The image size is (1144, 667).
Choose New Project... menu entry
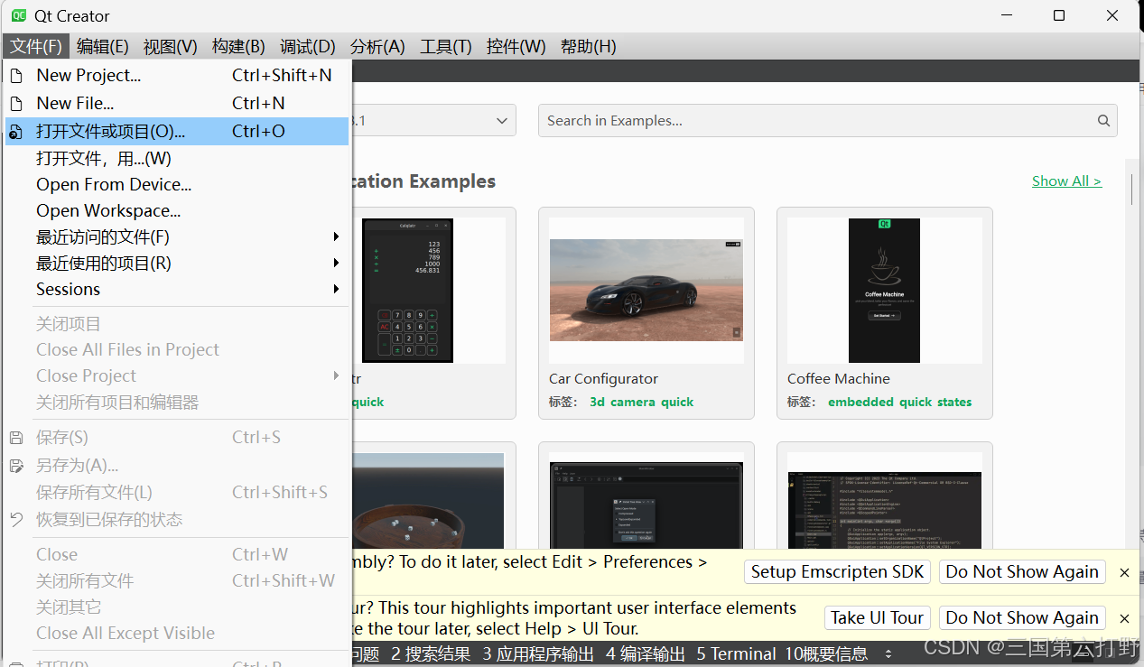tap(177, 76)
